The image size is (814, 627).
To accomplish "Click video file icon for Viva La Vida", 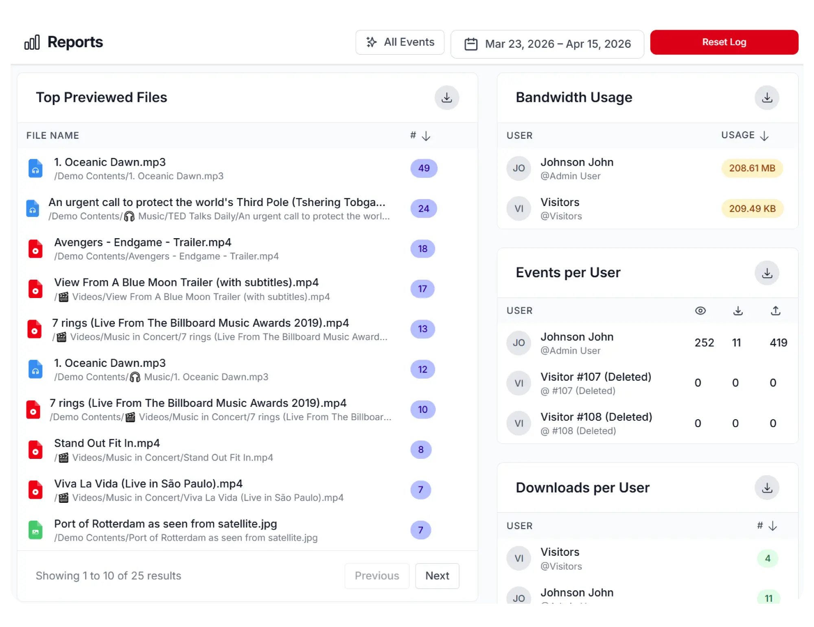I will point(35,490).
